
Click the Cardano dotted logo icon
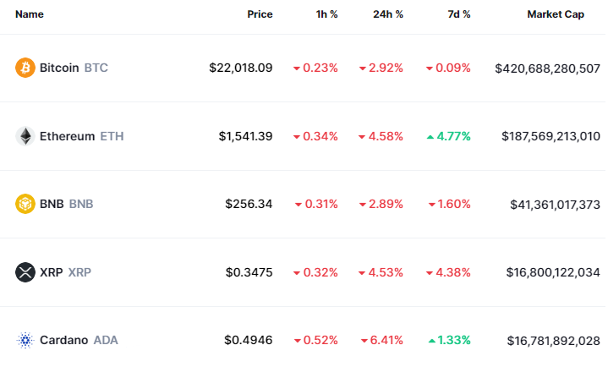[25, 340]
